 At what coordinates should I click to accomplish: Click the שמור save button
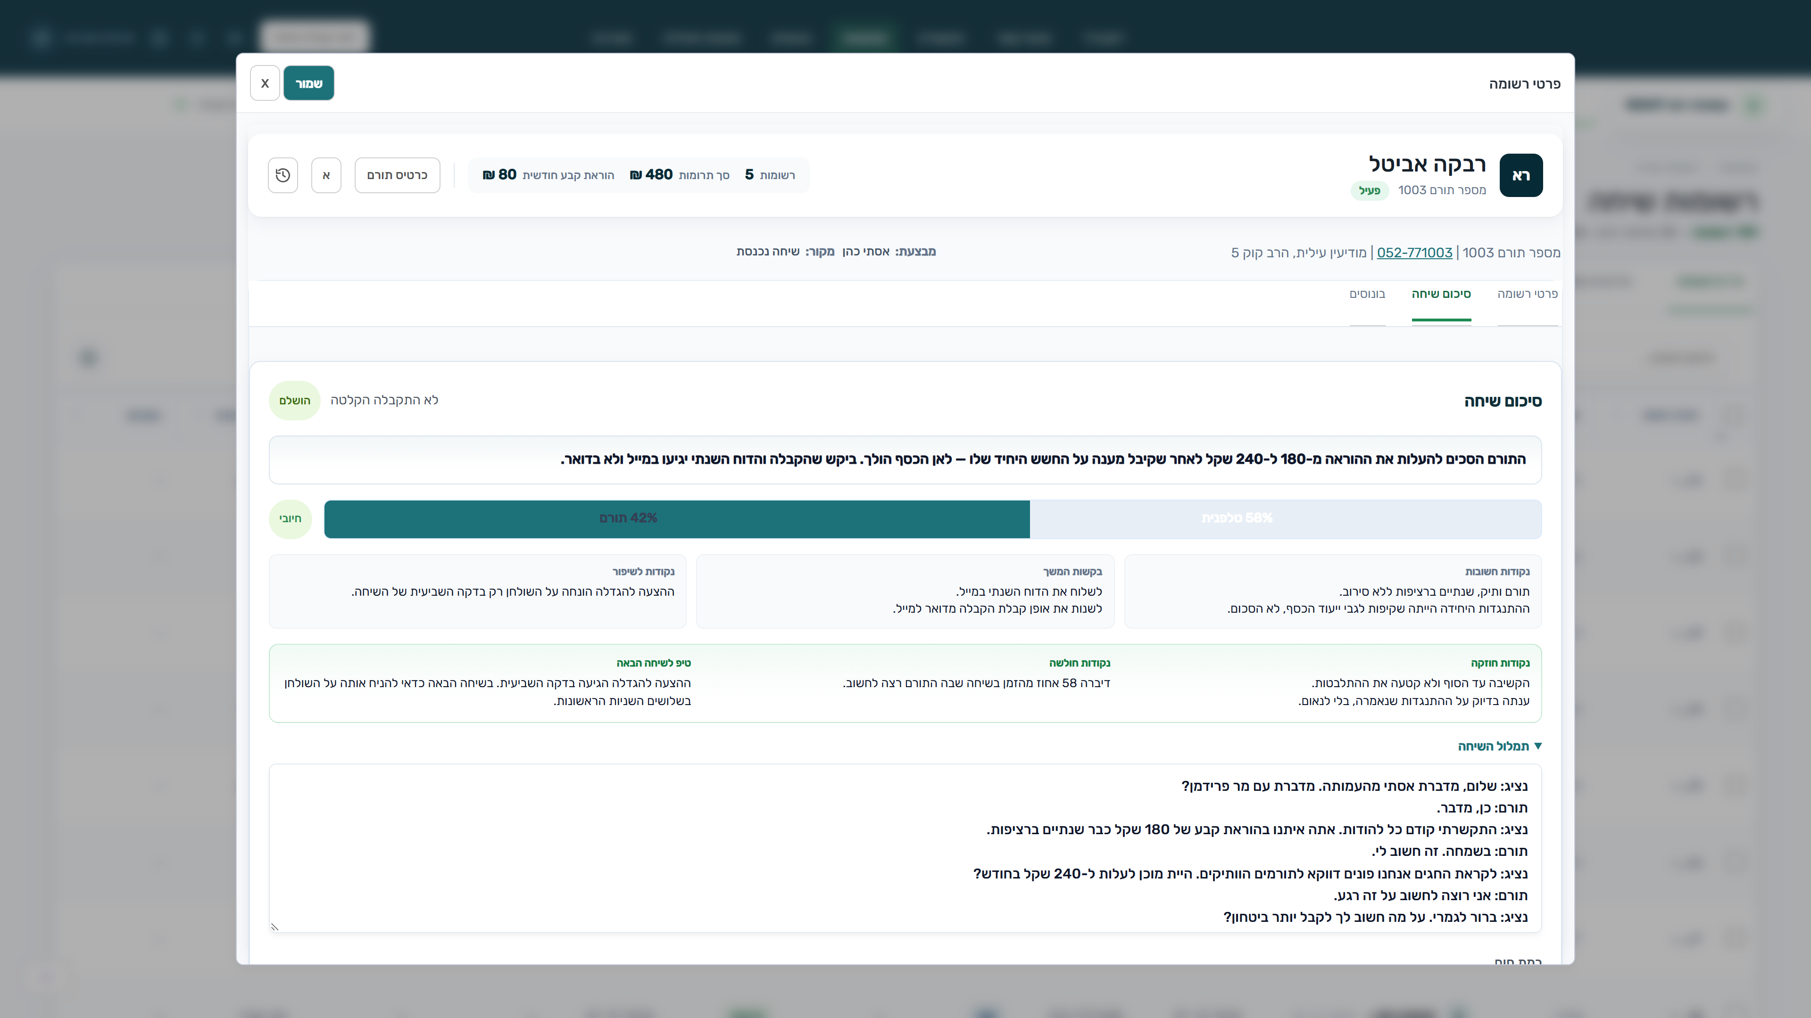[308, 83]
